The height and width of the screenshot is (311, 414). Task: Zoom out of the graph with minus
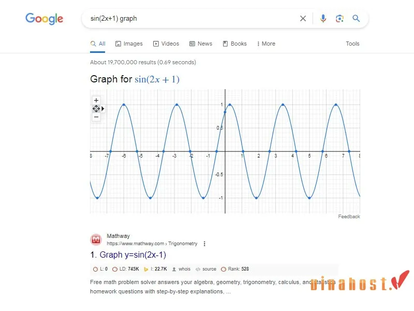(x=96, y=117)
